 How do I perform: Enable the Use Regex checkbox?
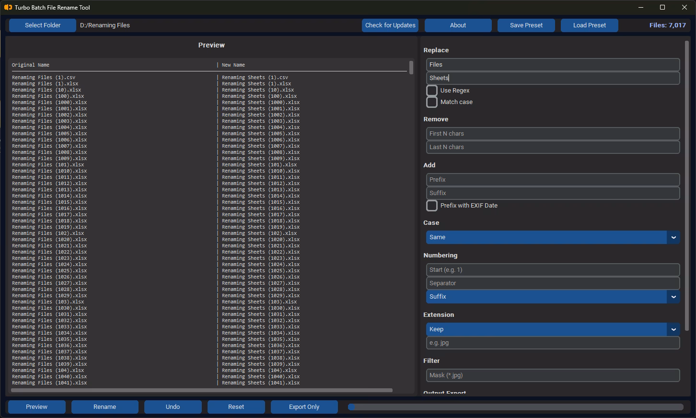click(432, 91)
